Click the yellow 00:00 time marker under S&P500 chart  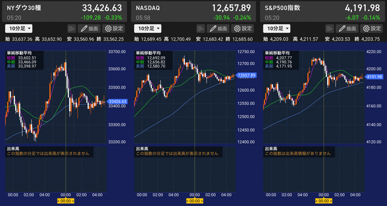pos(324,201)
